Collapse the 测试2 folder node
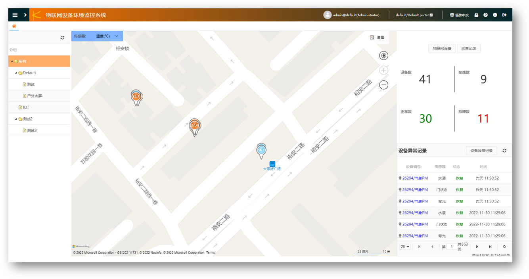This screenshot has height=279, width=529. (x=16, y=119)
